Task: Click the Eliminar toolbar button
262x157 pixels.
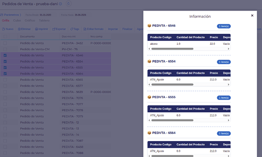Action: point(24,29)
